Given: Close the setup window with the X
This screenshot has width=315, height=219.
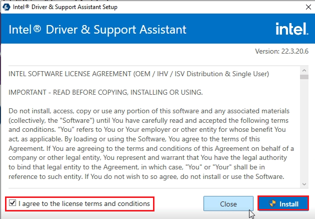Looking at the screenshot, I should coord(308,7).
